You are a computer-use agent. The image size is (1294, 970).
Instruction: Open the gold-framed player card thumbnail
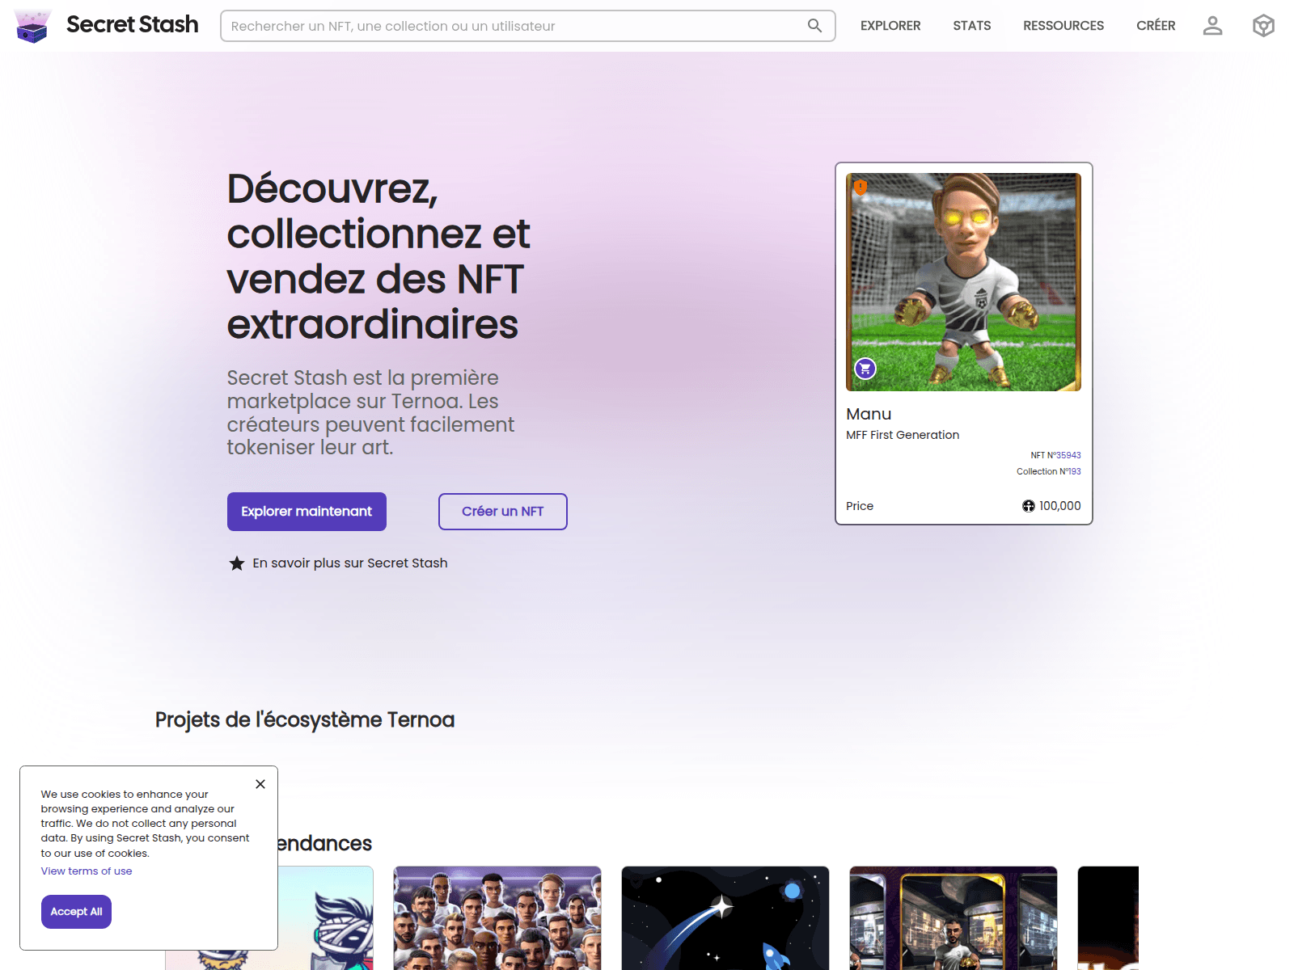pyautogui.click(x=954, y=918)
